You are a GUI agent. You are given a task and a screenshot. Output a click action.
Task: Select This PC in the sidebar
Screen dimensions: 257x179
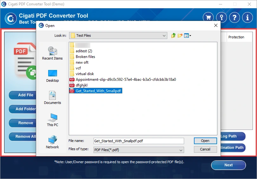point(53,120)
